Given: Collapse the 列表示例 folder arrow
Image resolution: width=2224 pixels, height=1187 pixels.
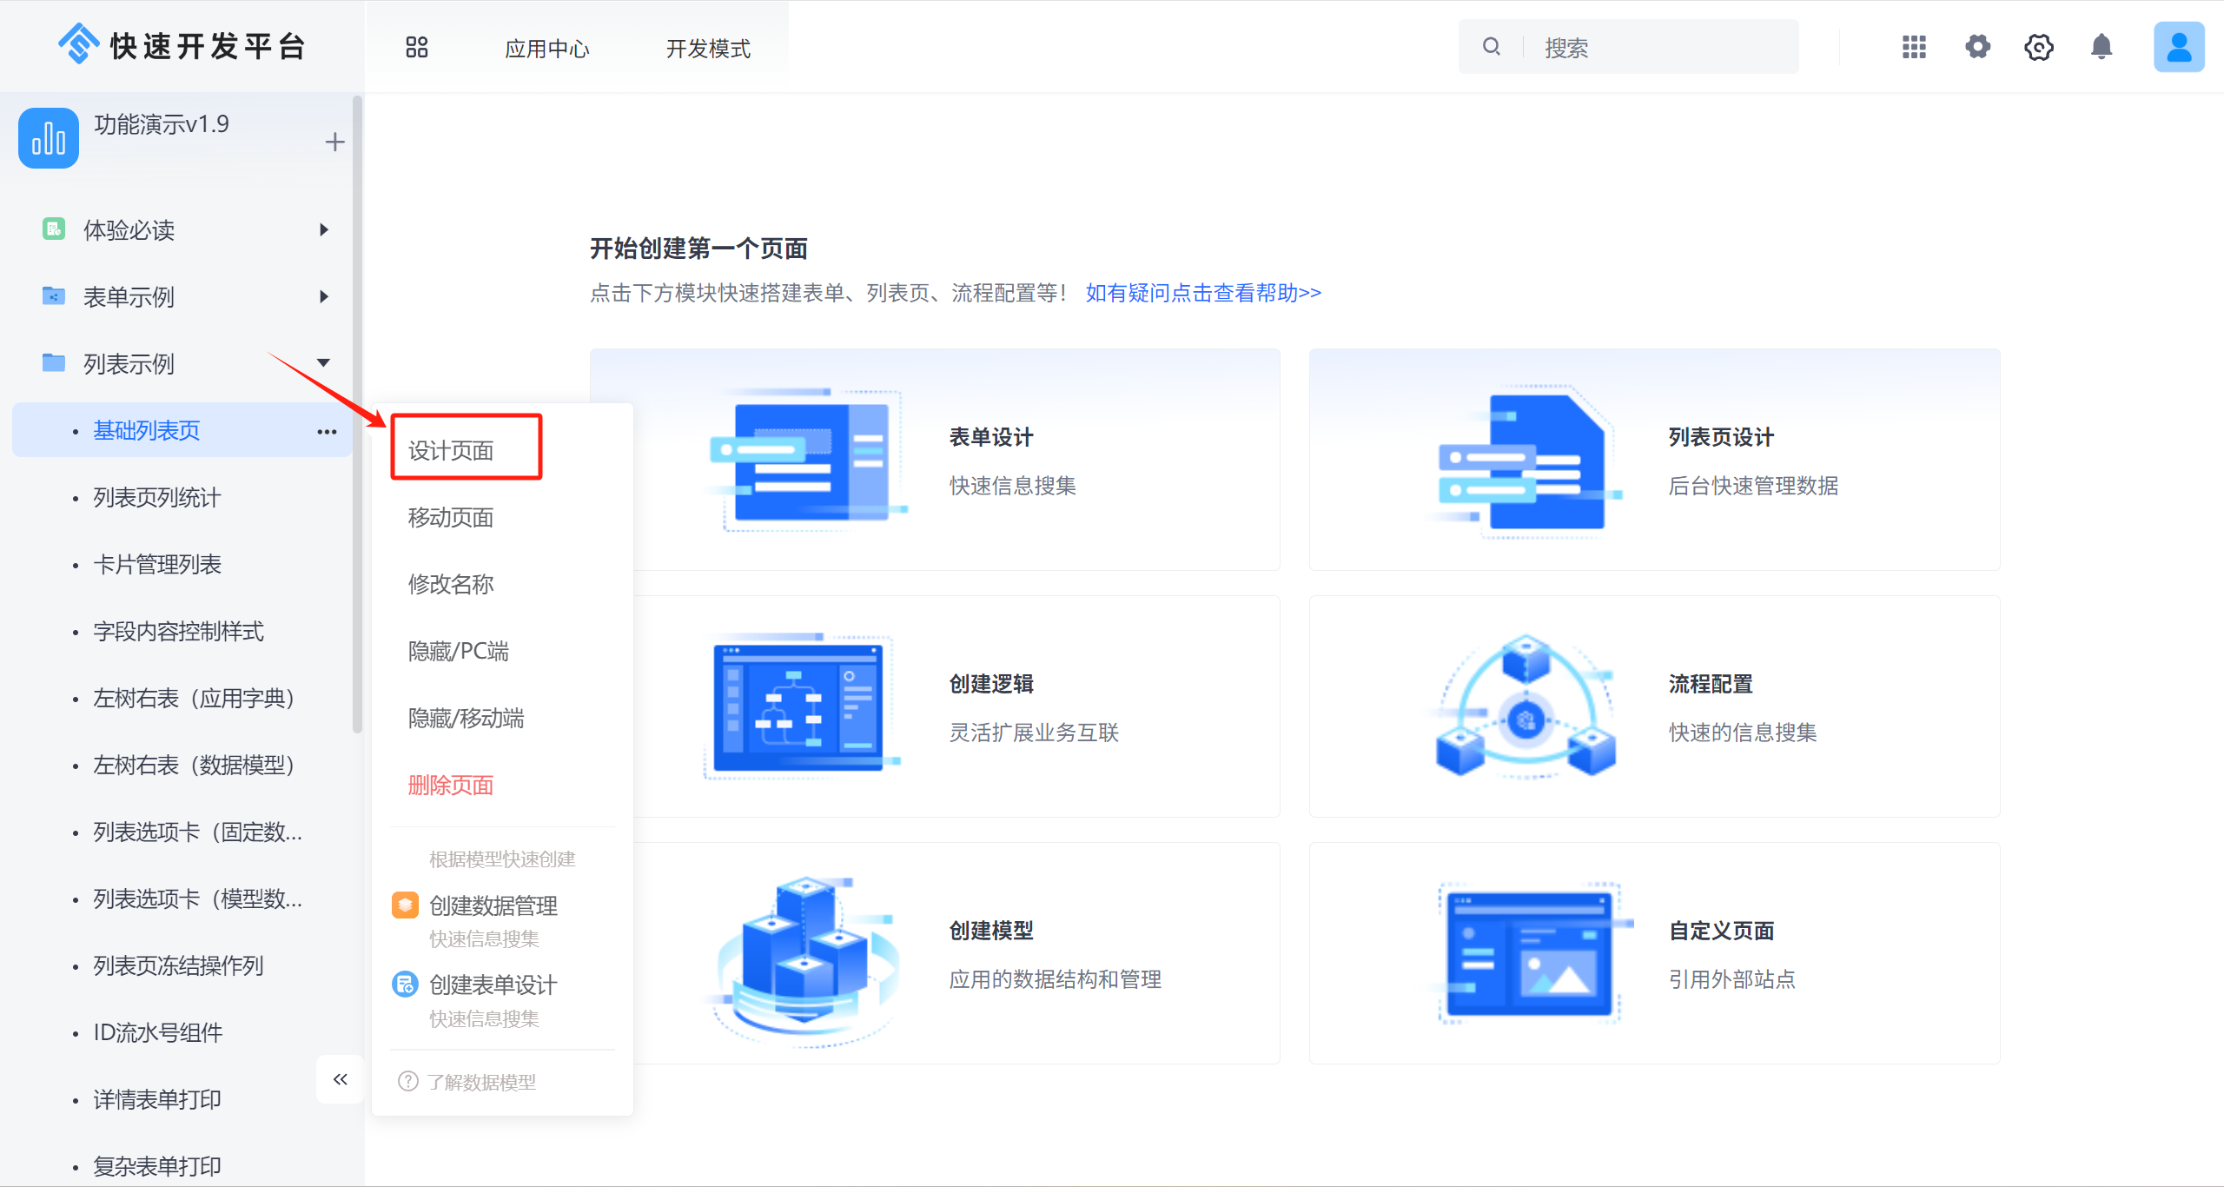Looking at the screenshot, I should click(x=323, y=363).
